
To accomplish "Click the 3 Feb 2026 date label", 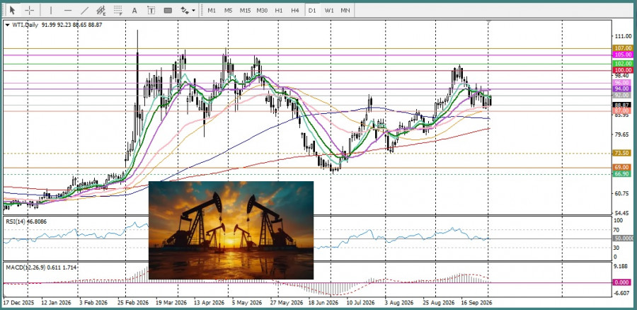I will click(93, 303).
